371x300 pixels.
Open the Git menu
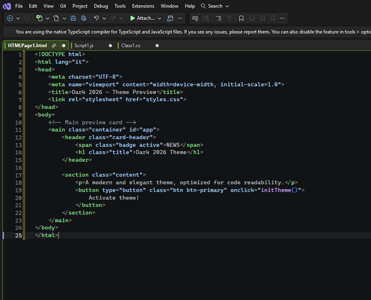pyautogui.click(x=63, y=6)
